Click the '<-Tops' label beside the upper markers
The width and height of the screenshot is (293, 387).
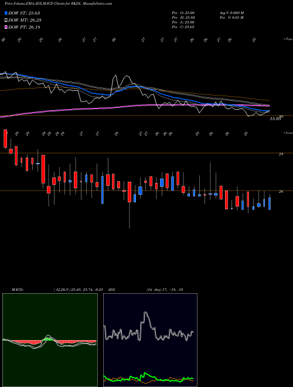point(288,39)
